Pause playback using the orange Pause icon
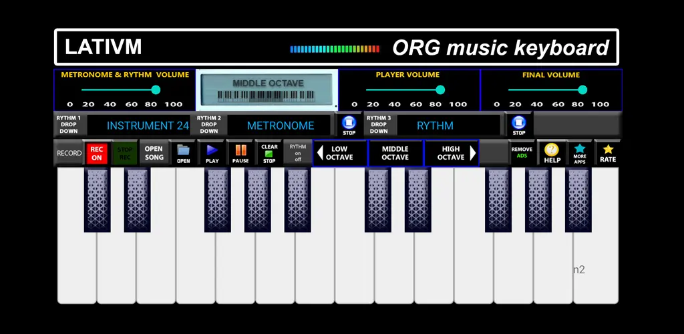 point(240,153)
